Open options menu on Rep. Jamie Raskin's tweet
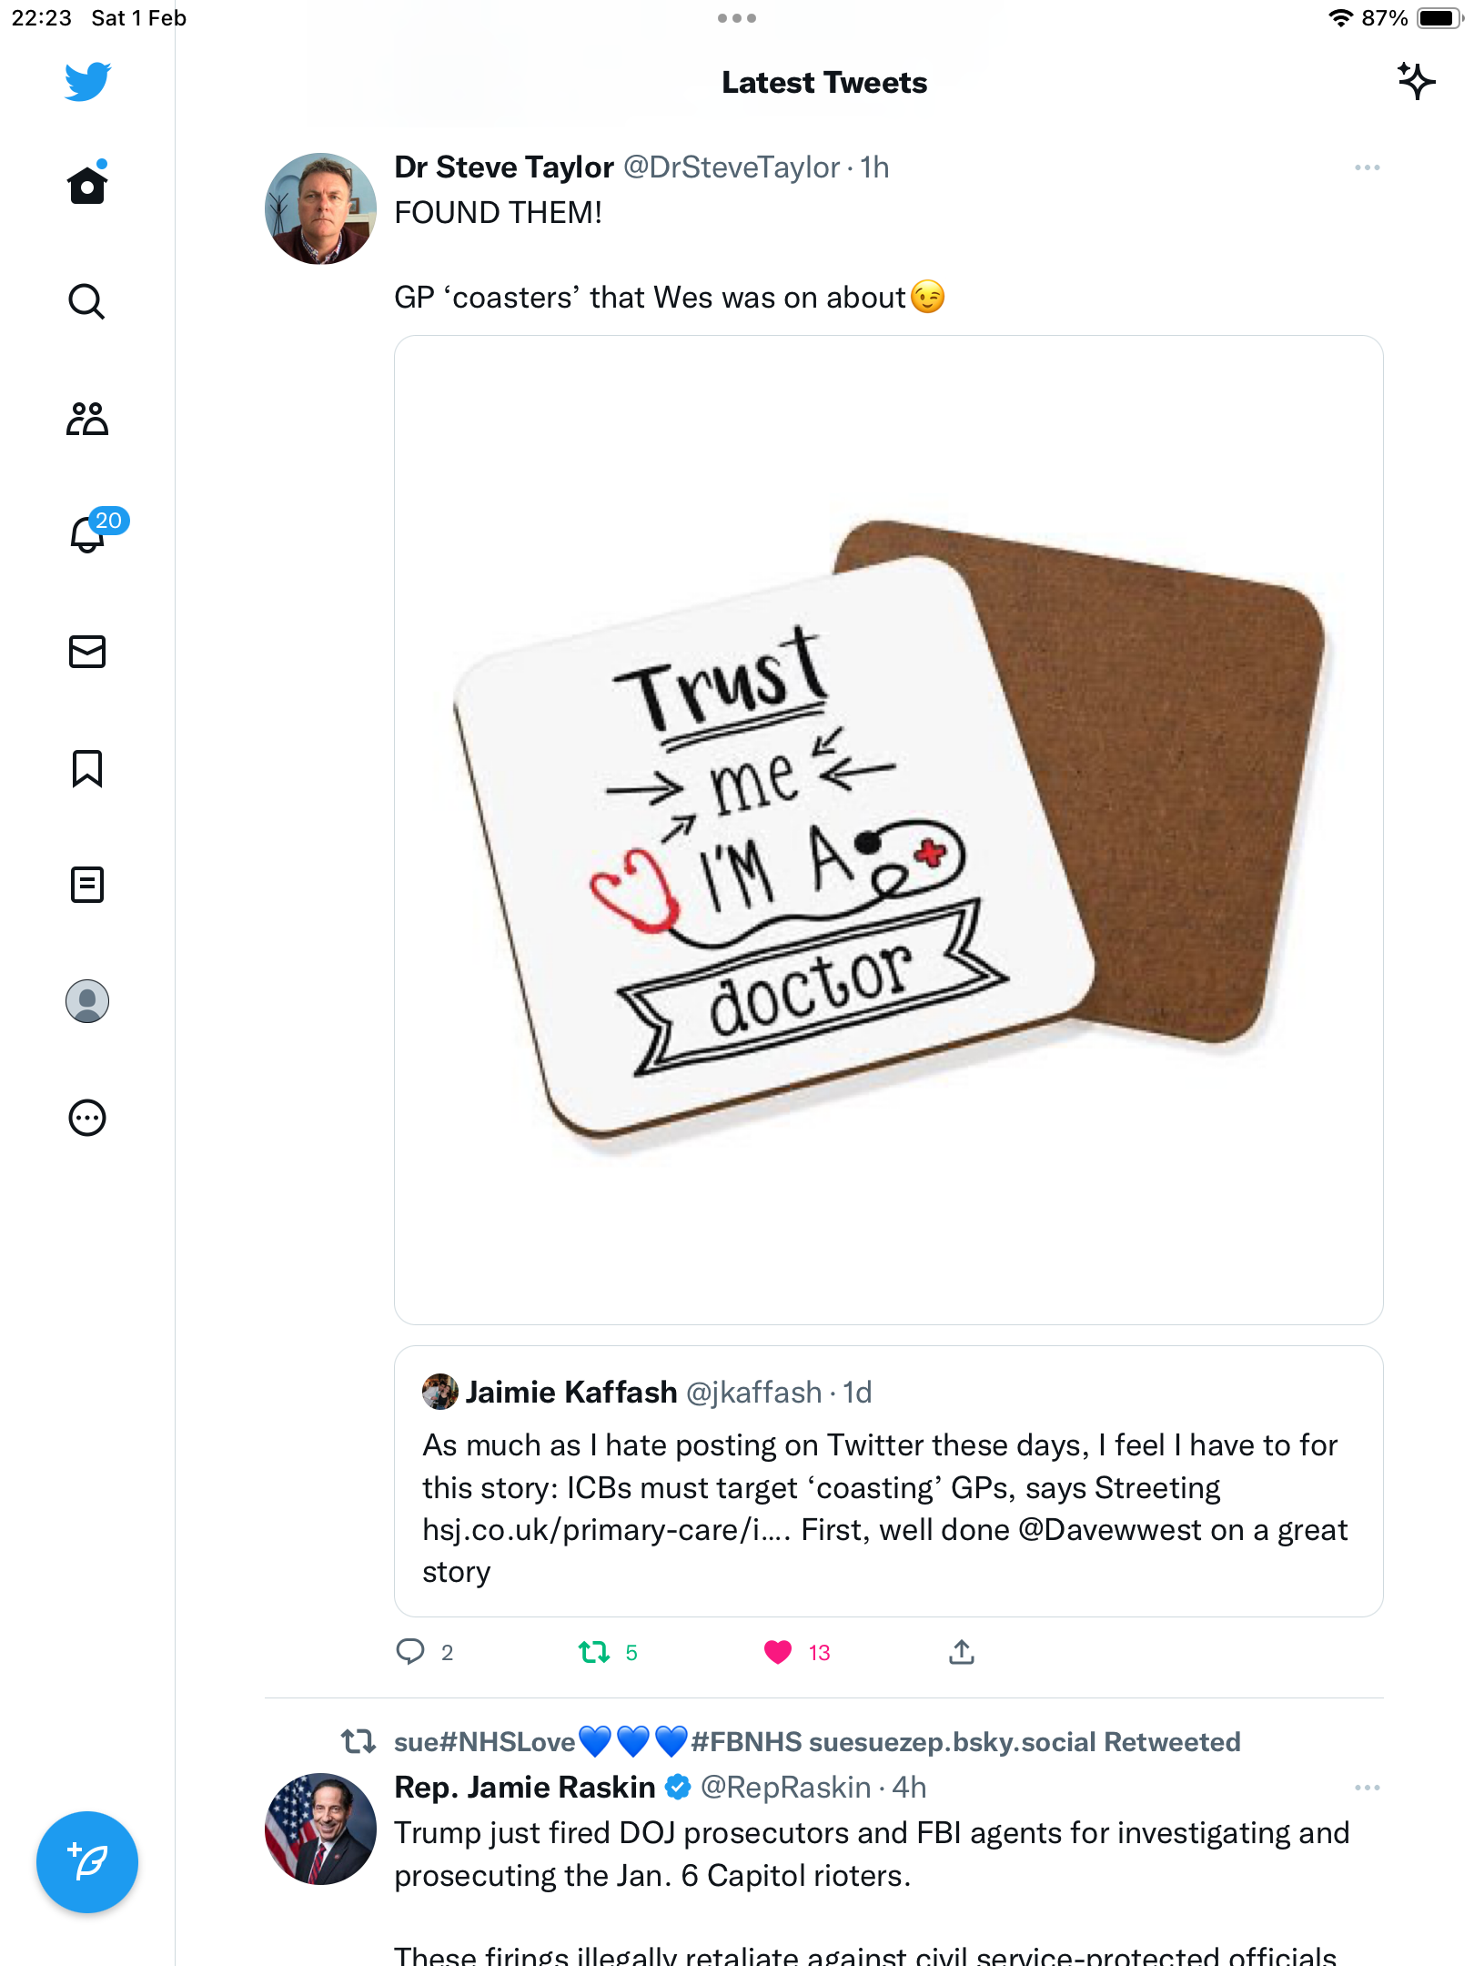The width and height of the screenshot is (1474, 1966). coord(1367,1788)
